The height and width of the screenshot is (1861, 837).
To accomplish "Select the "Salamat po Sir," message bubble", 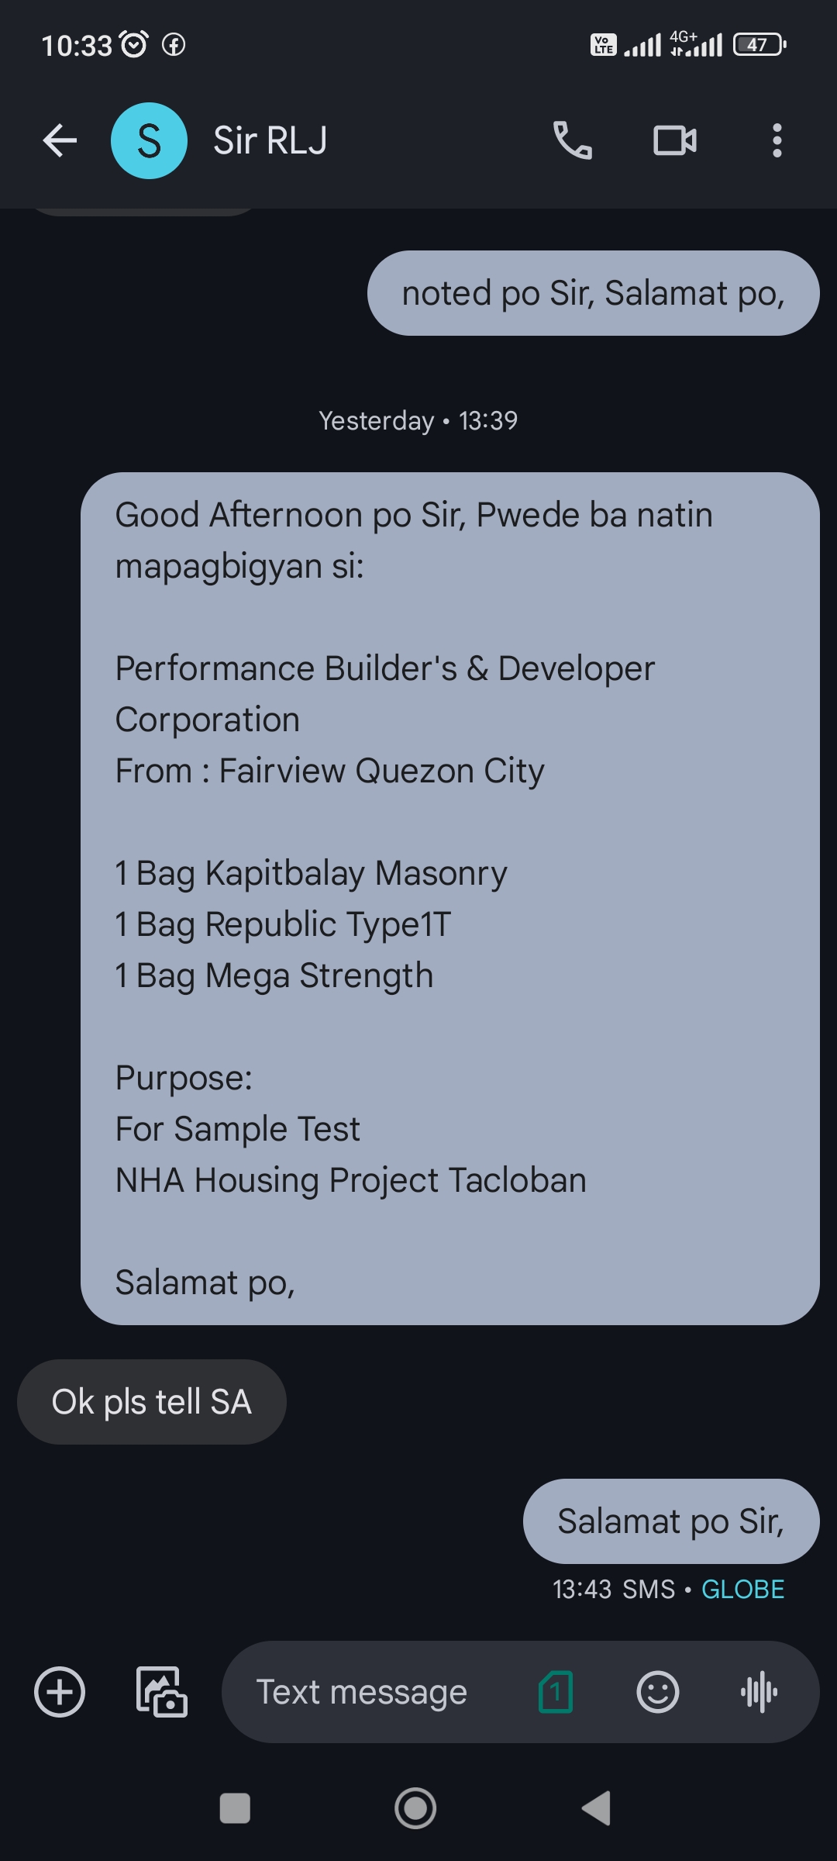I will coord(670,1521).
